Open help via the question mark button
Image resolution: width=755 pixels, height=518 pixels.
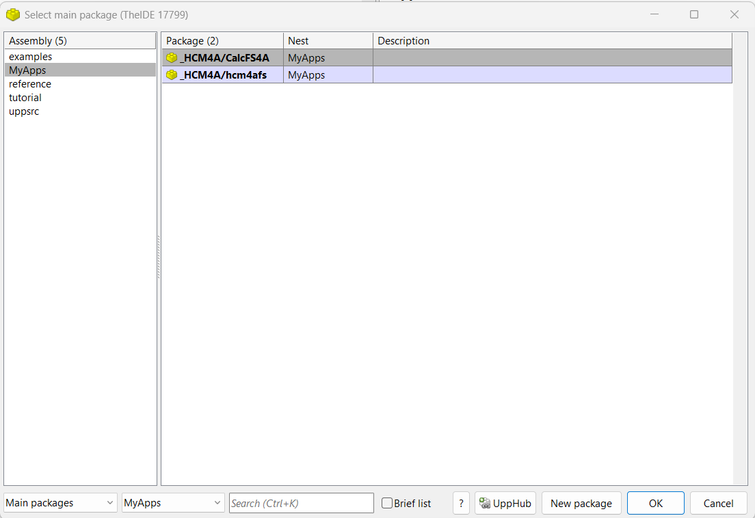pos(461,503)
